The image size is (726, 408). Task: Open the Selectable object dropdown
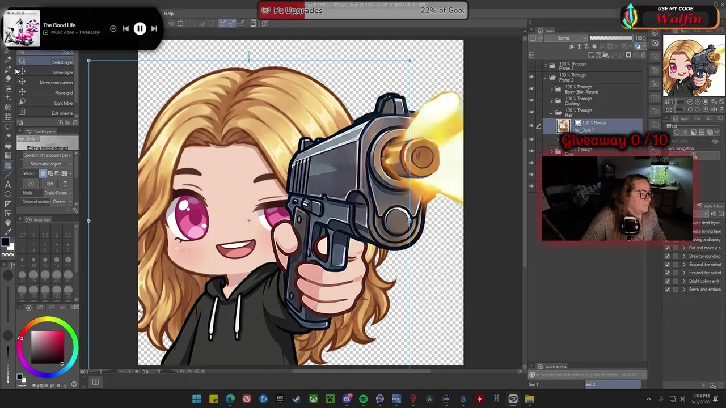click(47, 164)
